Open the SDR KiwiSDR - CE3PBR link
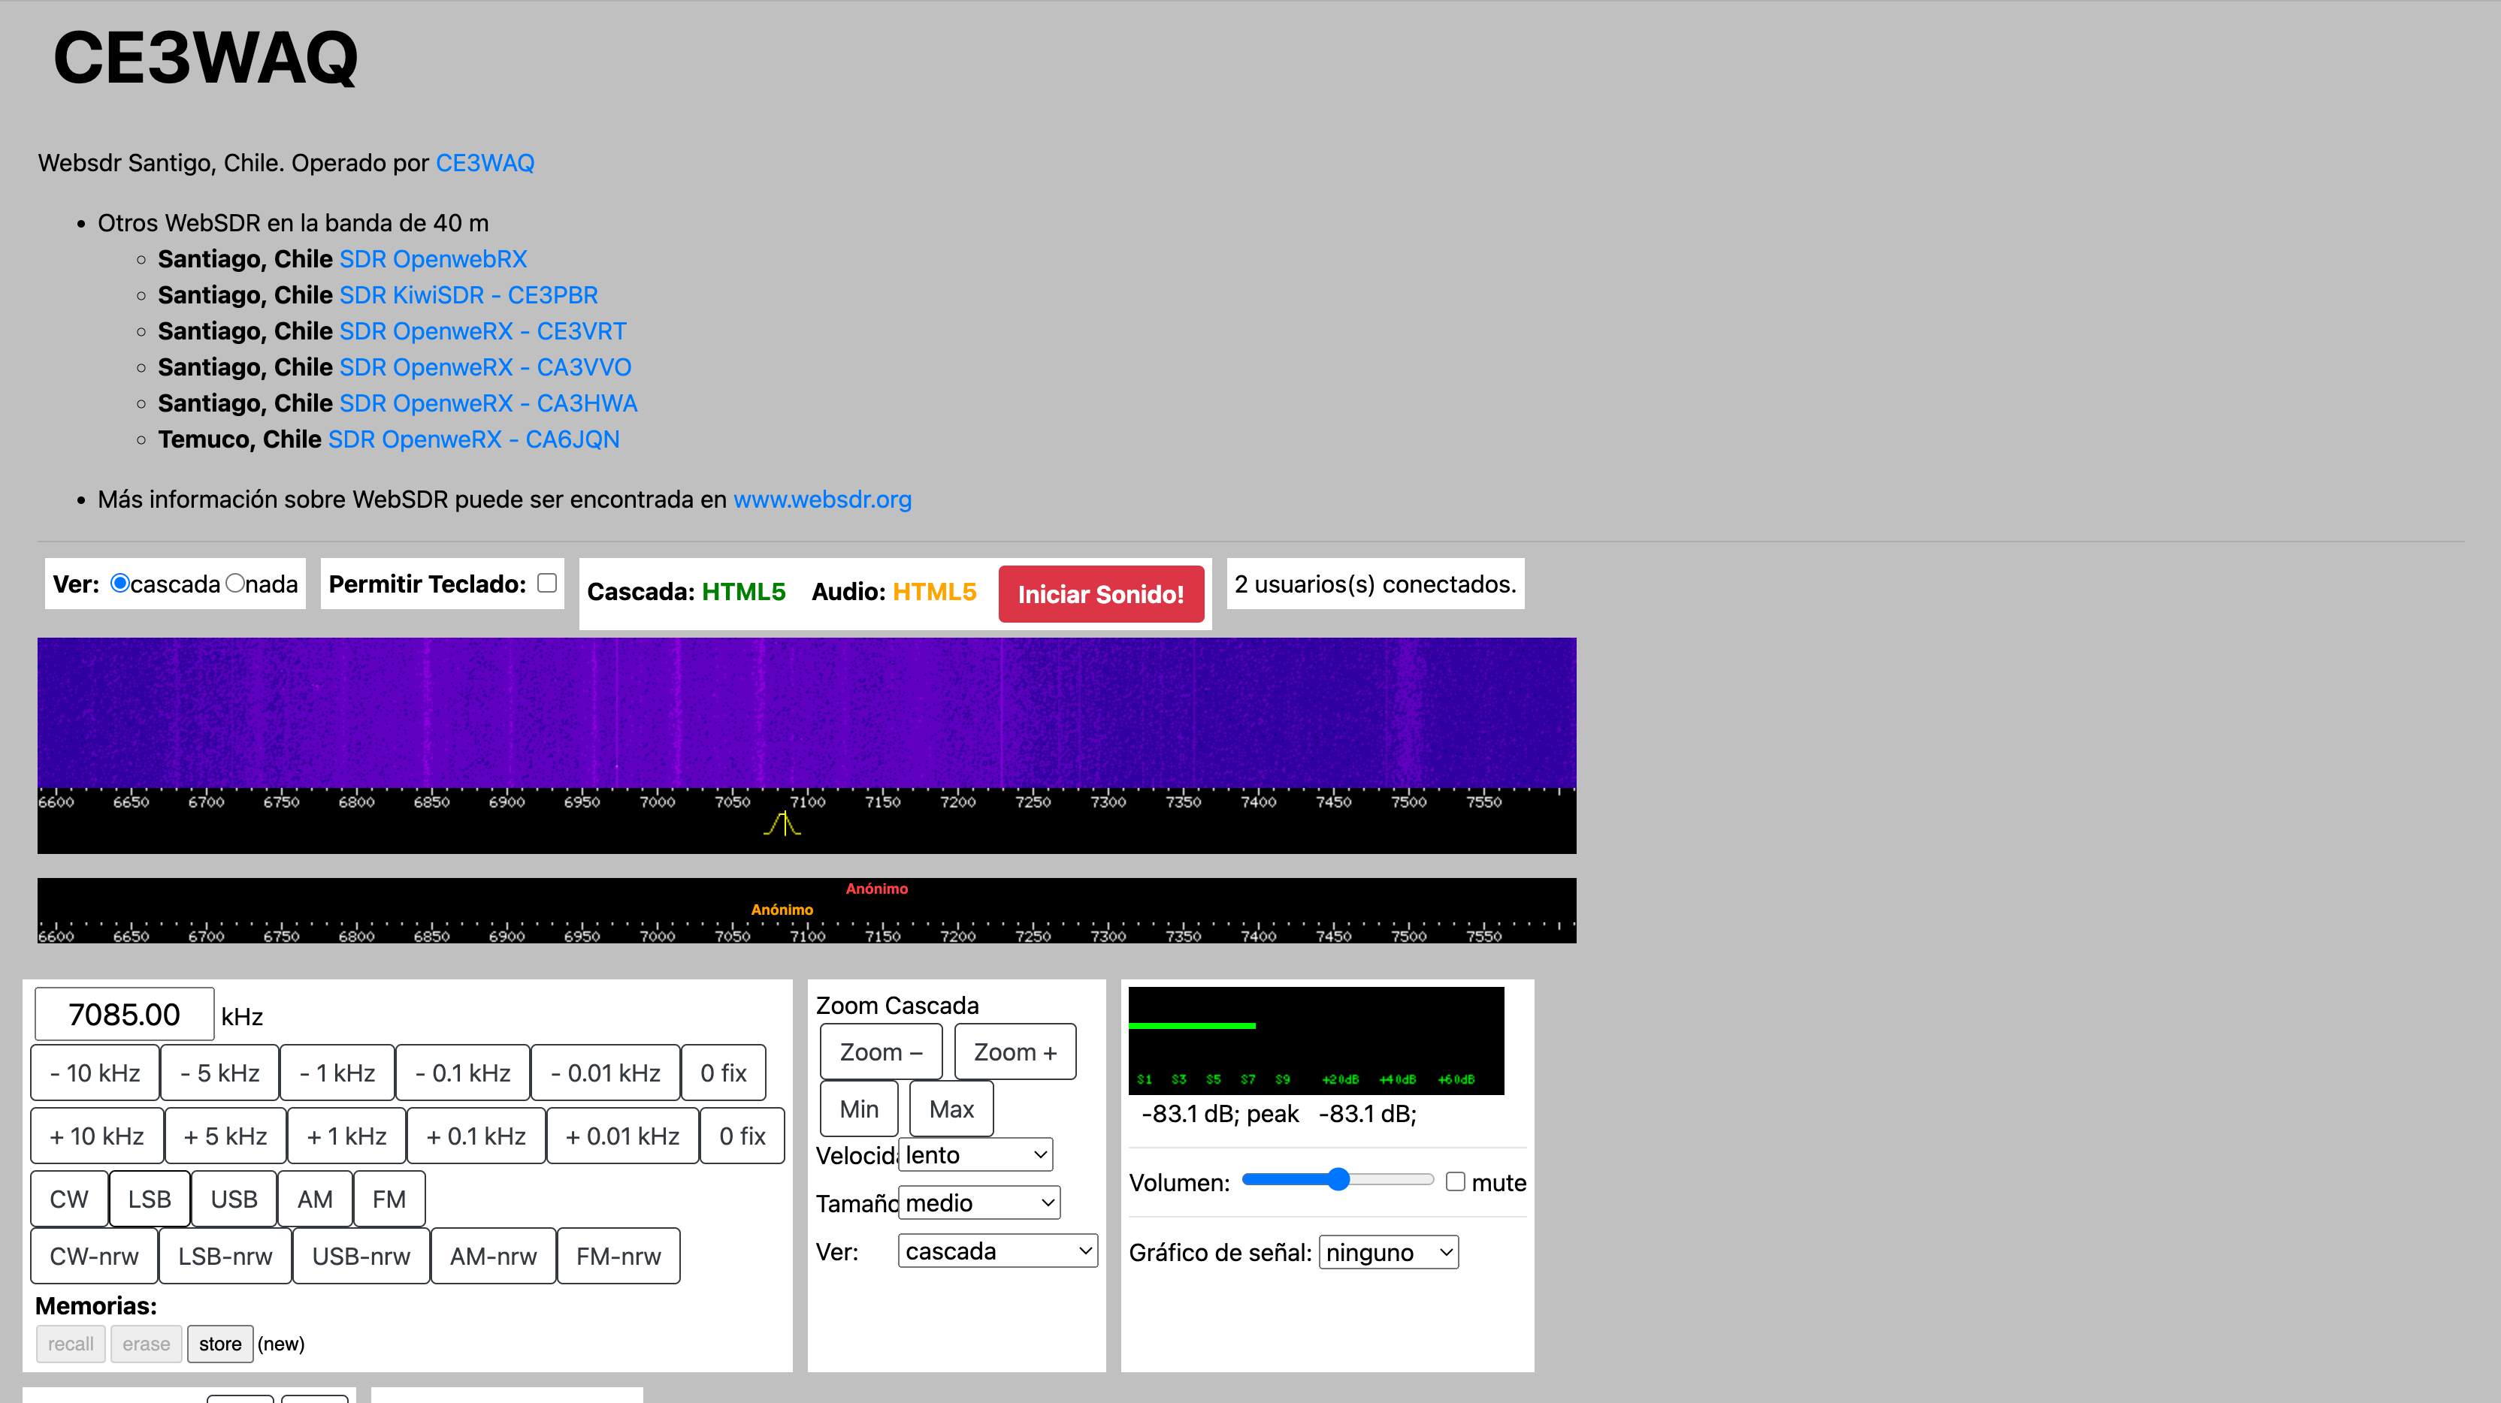Screen dimensions: 2501x1403 point(468,295)
